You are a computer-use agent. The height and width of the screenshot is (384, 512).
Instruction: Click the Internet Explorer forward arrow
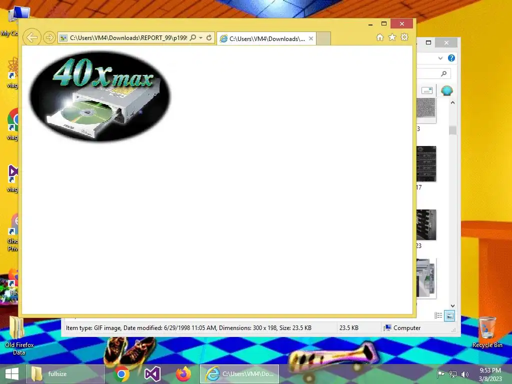pyautogui.click(x=49, y=37)
